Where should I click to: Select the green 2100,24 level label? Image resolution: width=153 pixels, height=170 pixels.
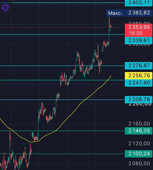coord(138,154)
